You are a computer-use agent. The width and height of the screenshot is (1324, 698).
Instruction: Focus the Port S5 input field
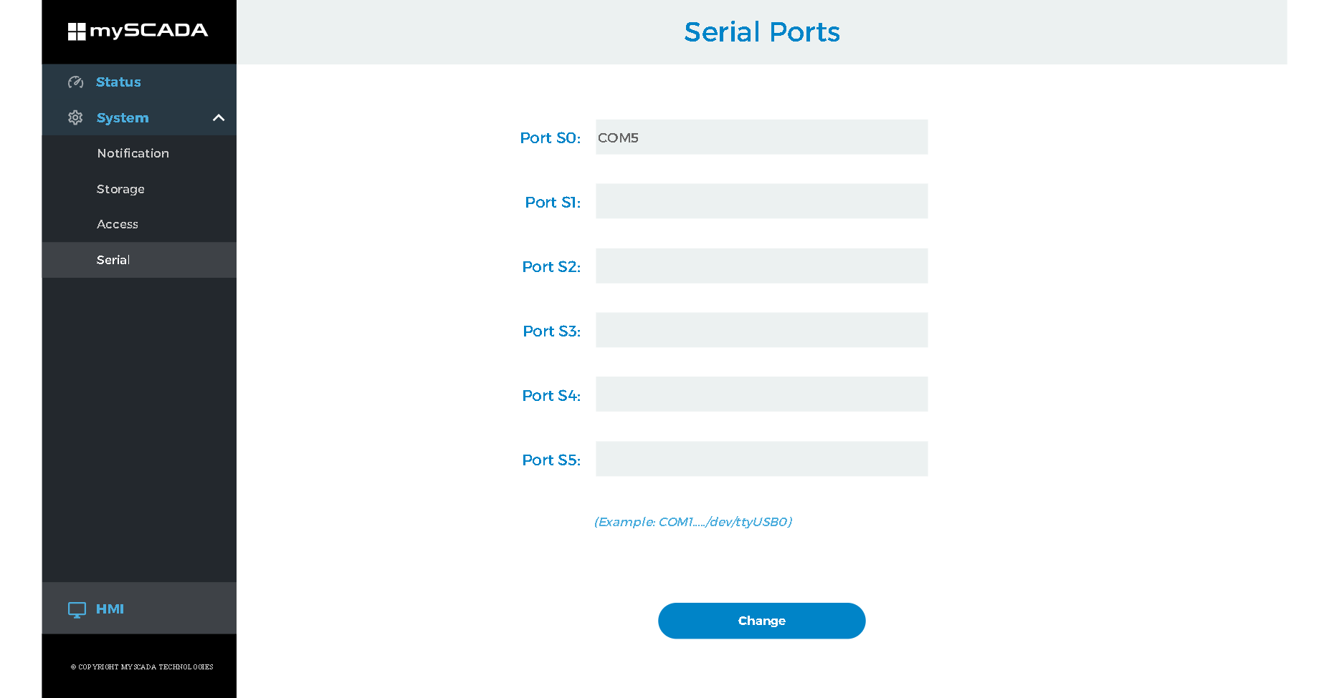761,459
